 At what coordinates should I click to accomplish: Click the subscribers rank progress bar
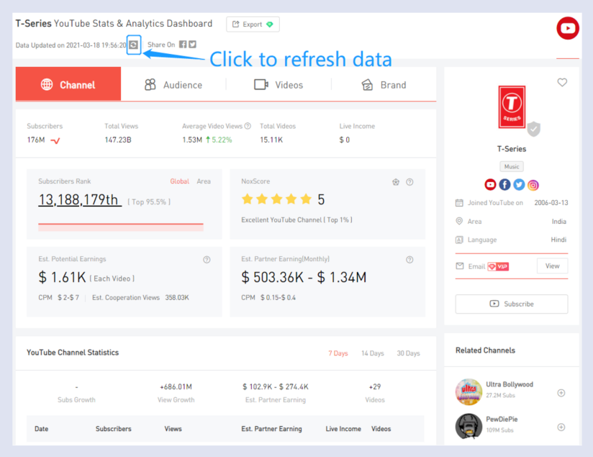click(121, 227)
